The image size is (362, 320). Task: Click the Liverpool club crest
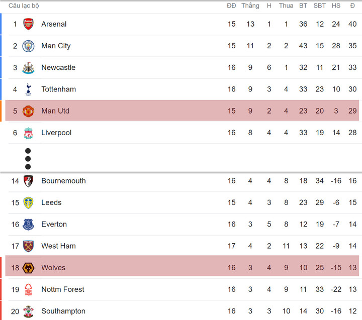[28, 133]
